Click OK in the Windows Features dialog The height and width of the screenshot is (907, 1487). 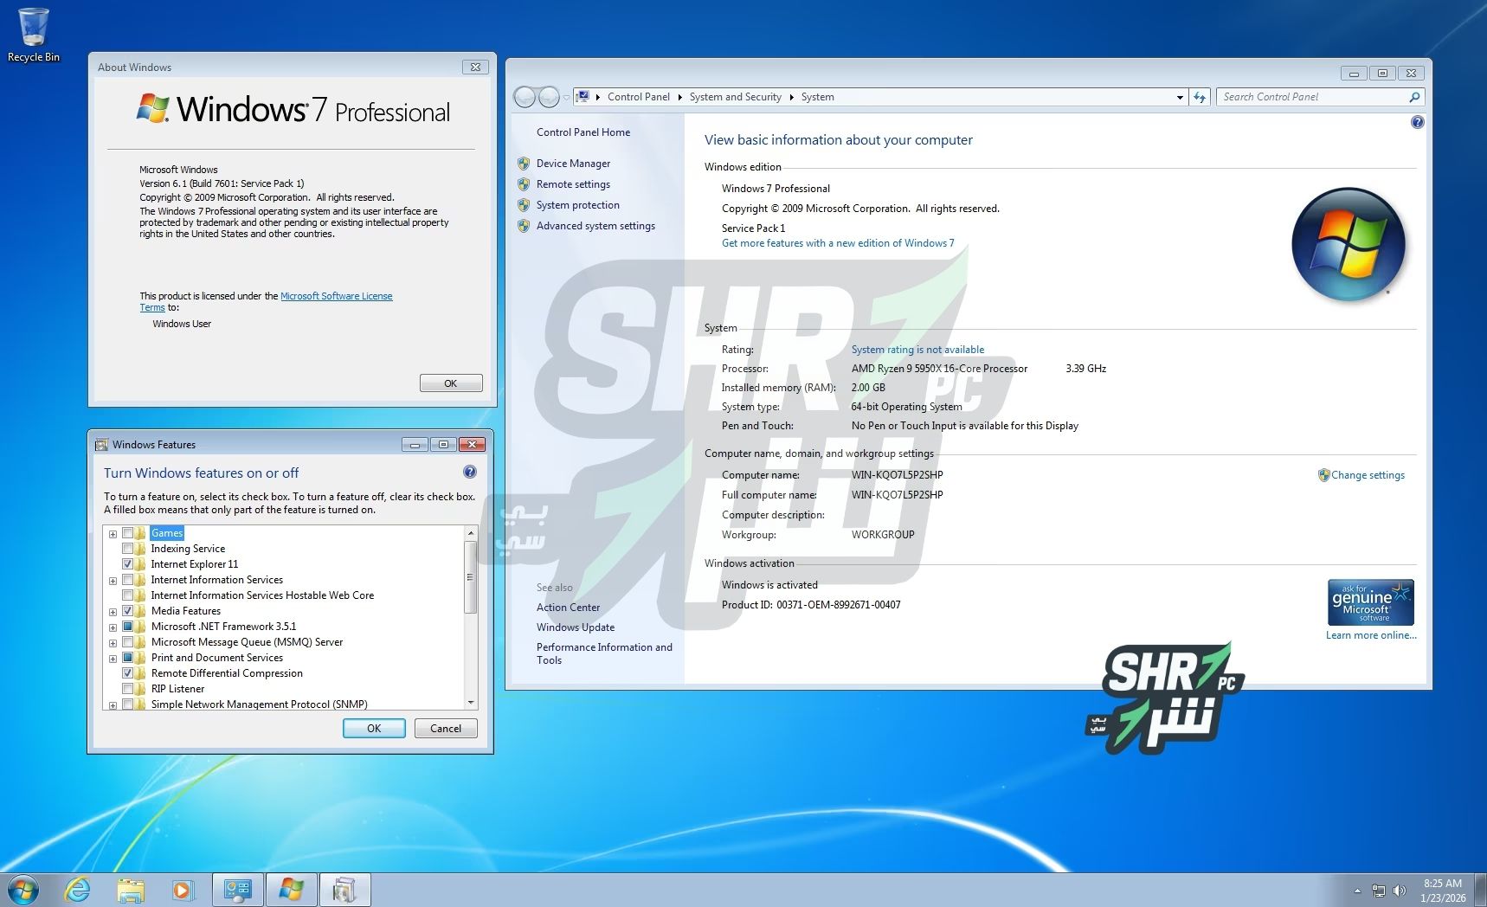374,729
